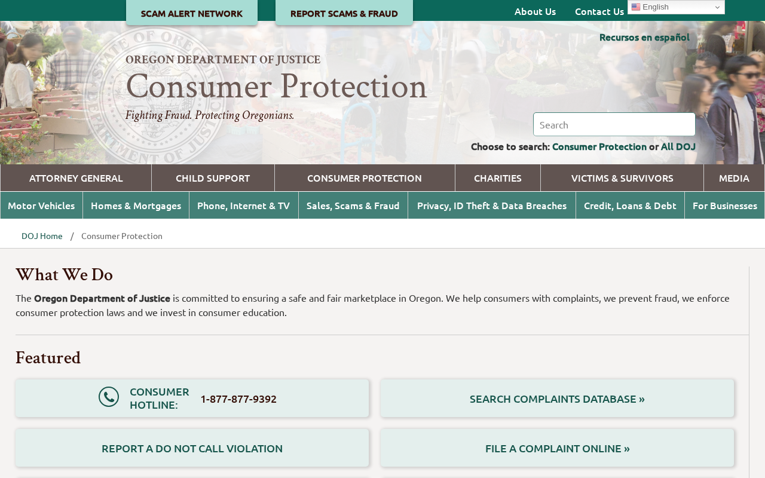
Task: Select Phone, Internet & TV submenu item
Action: click(244, 206)
